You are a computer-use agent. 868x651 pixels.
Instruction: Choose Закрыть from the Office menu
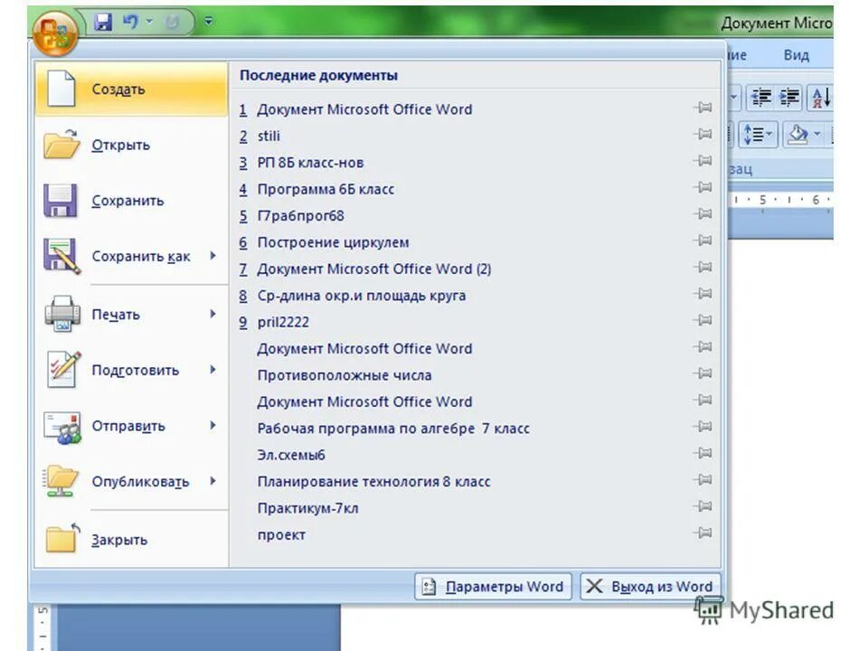point(131,539)
